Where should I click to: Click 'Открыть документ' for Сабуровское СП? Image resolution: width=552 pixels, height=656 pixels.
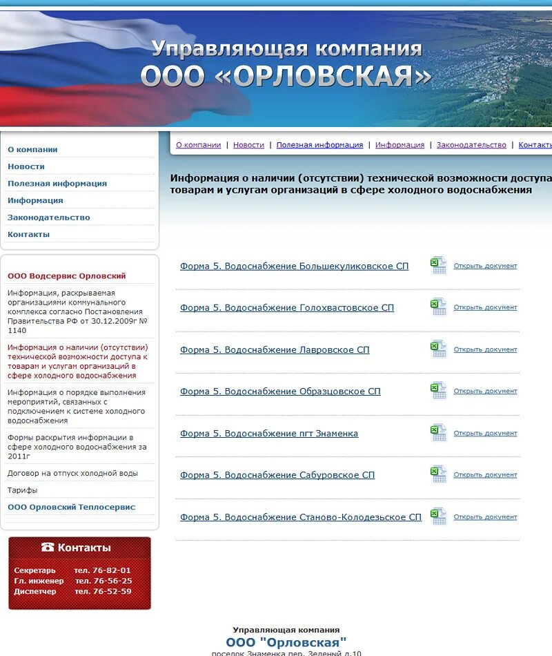click(486, 474)
